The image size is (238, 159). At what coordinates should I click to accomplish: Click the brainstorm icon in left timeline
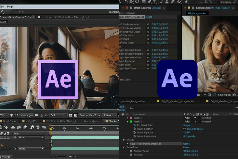pos(32,127)
